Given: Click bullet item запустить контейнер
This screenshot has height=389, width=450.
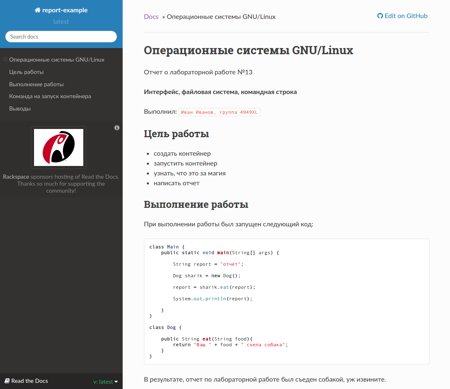Looking at the screenshot, I should 185,163.
